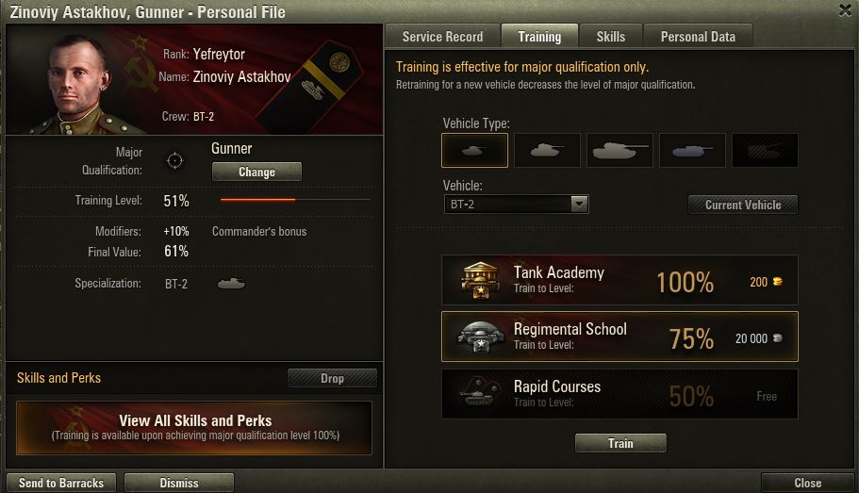Select the medium tank vehicle type
The width and height of the screenshot is (859, 493).
(547, 150)
